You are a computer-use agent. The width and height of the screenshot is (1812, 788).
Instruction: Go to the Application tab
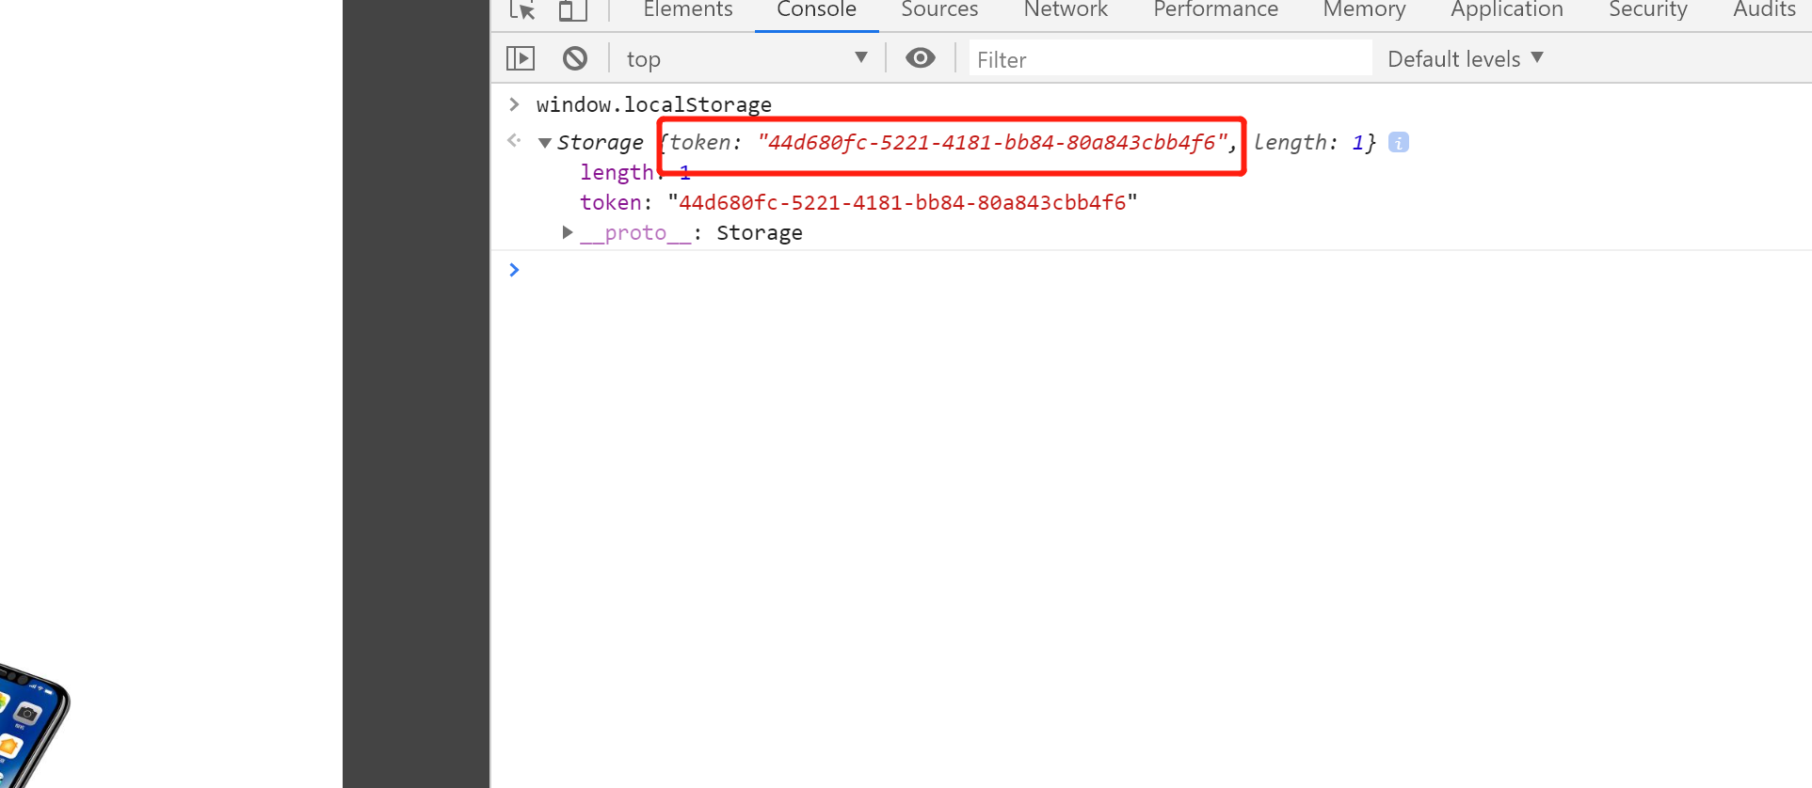[x=1506, y=10]
